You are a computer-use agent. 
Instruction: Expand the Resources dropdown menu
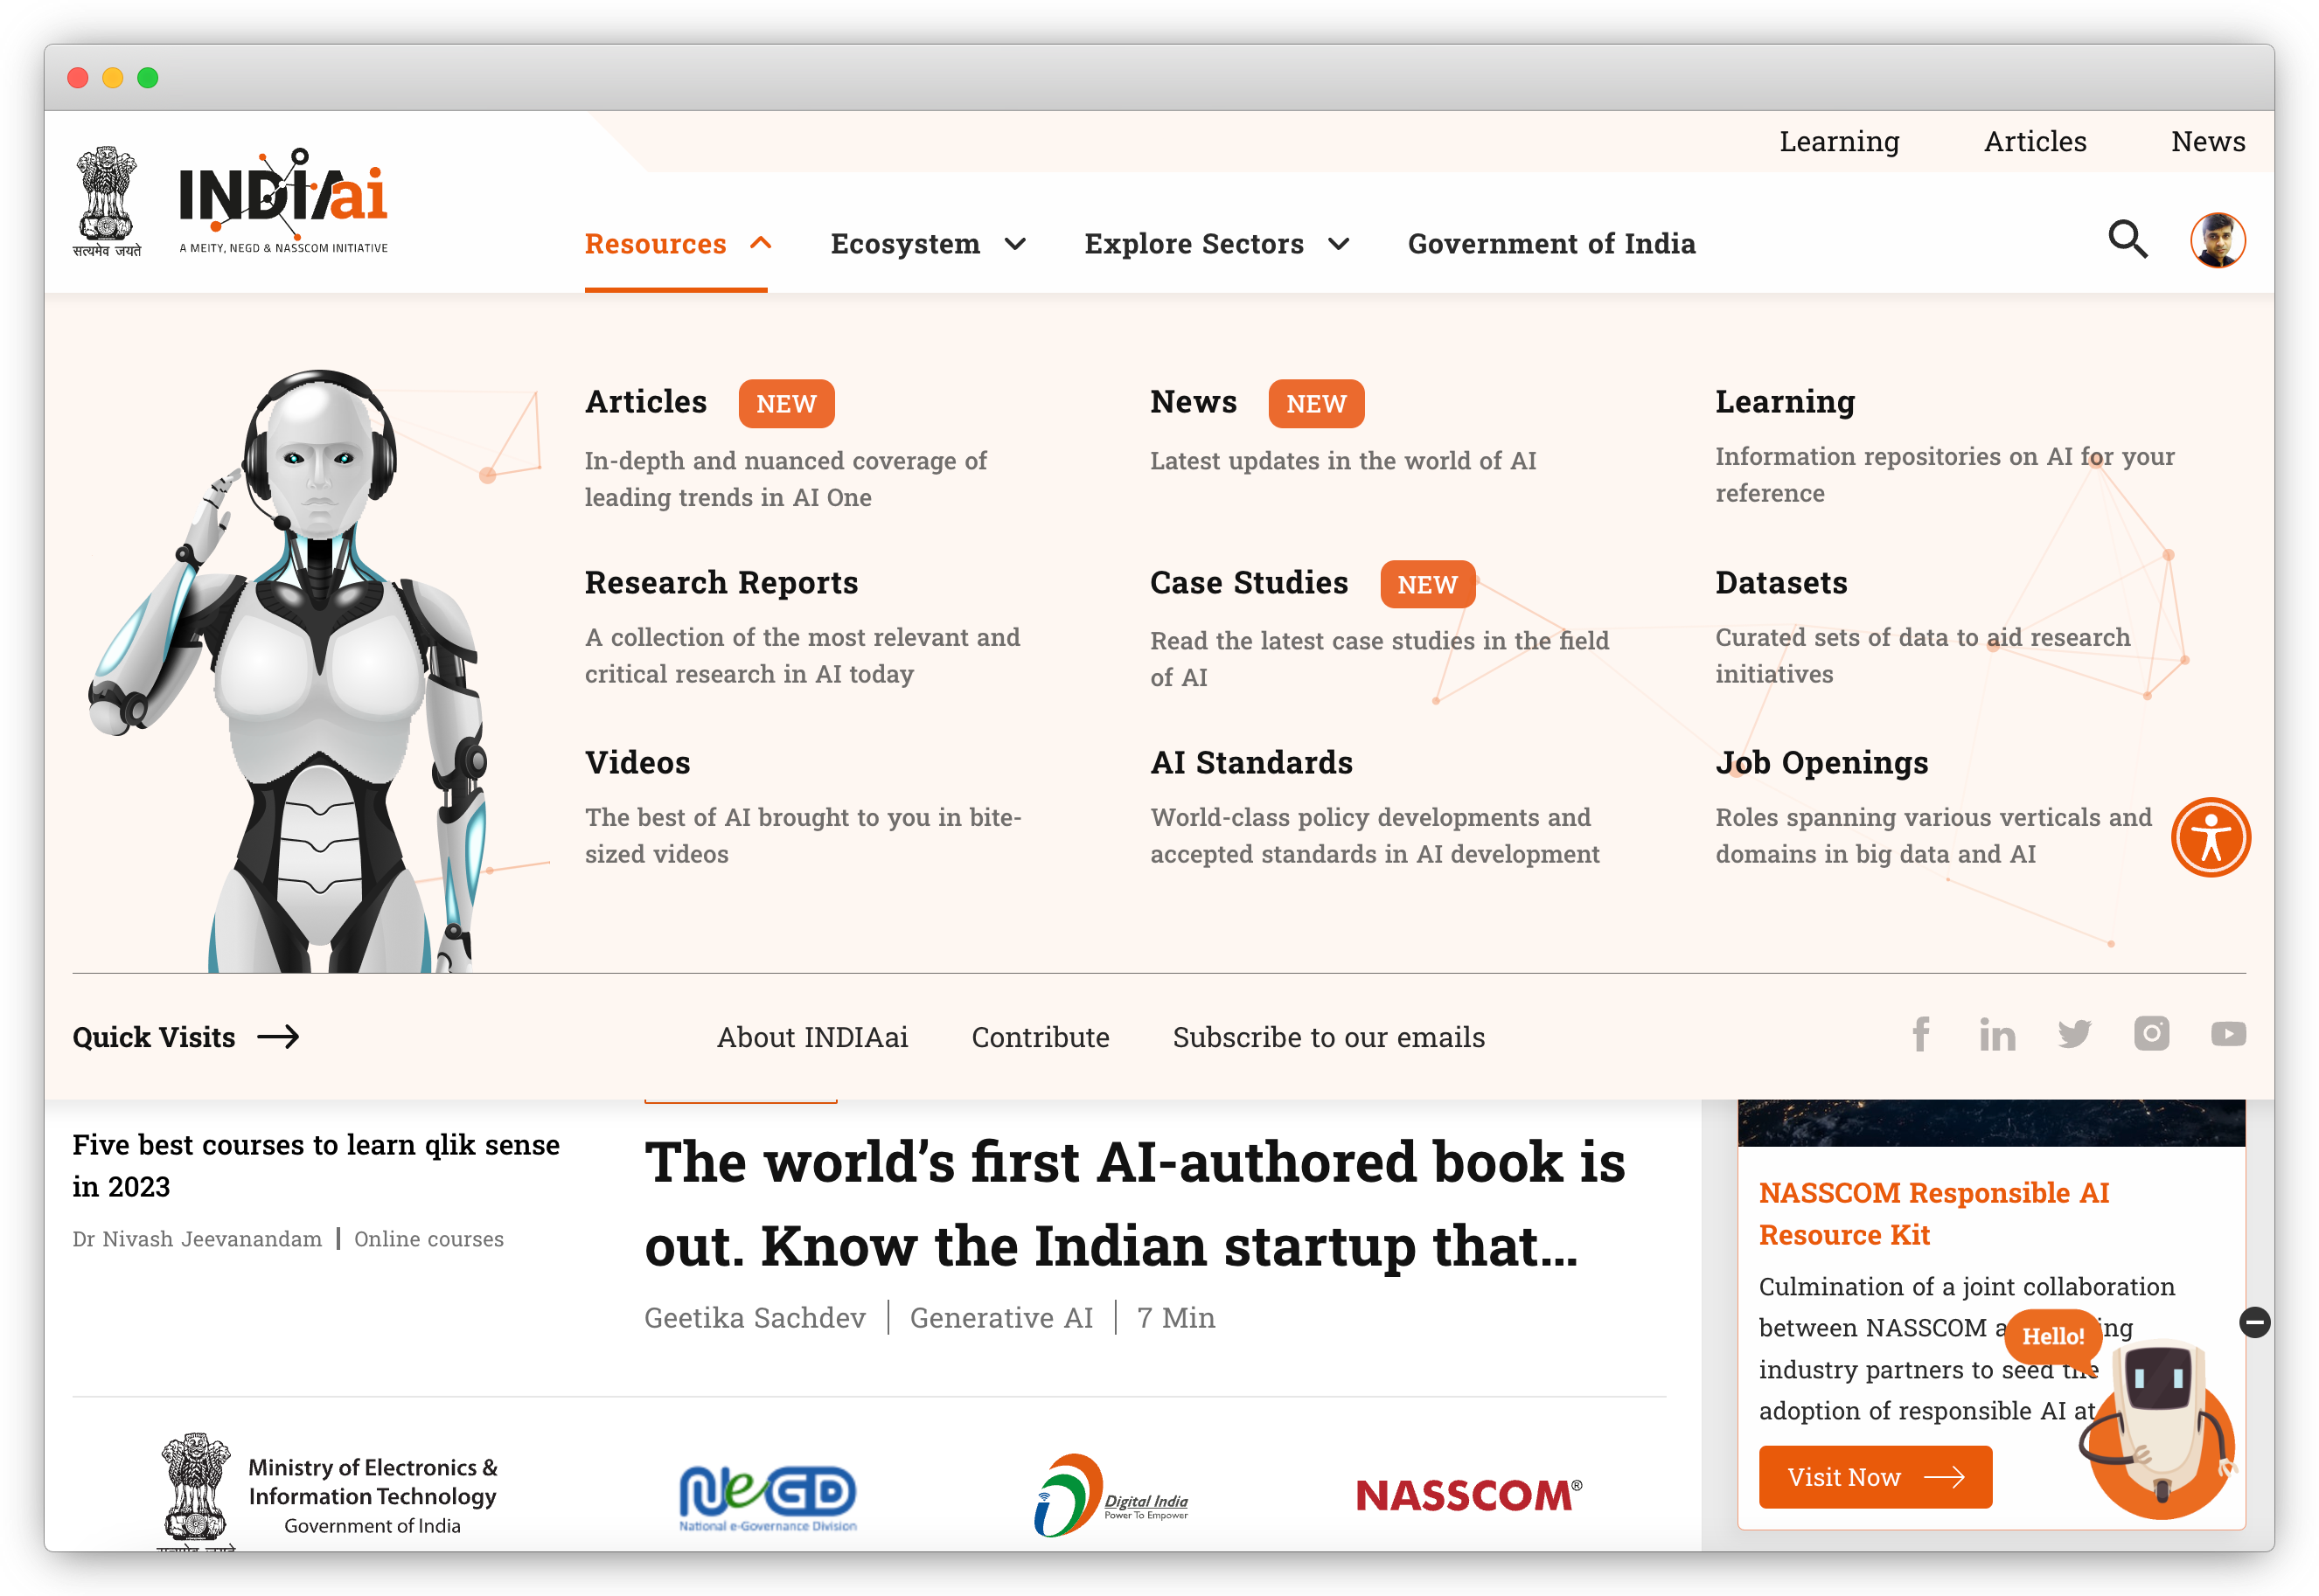tap(675, 243)
